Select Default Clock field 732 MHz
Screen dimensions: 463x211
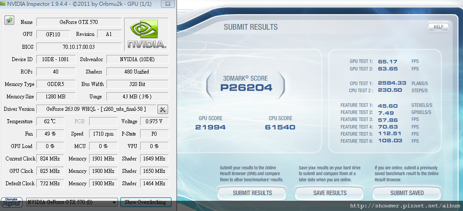pyautogui.click(x=50, y=183)
